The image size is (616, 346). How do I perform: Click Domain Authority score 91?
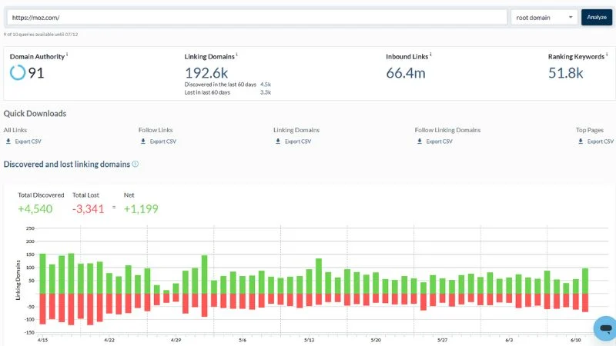36,73
